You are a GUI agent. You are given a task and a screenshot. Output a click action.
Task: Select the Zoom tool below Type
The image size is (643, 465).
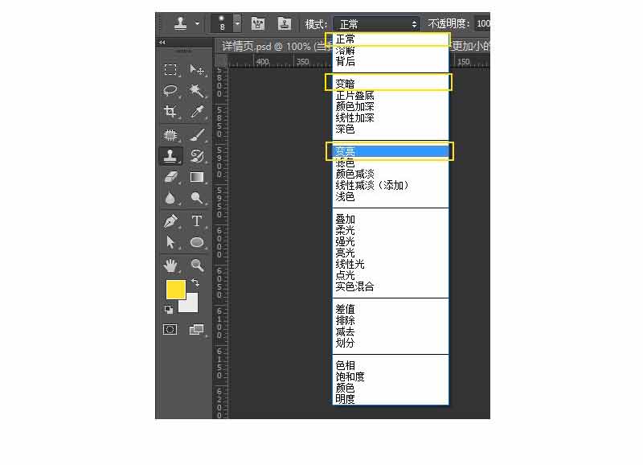[196, 265]
